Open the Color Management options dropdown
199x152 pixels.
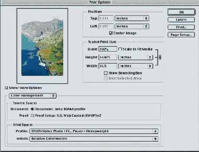point(33,96)
